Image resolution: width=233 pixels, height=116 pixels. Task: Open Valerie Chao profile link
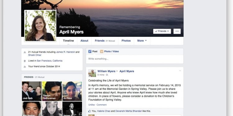click(x=104, y=111)
